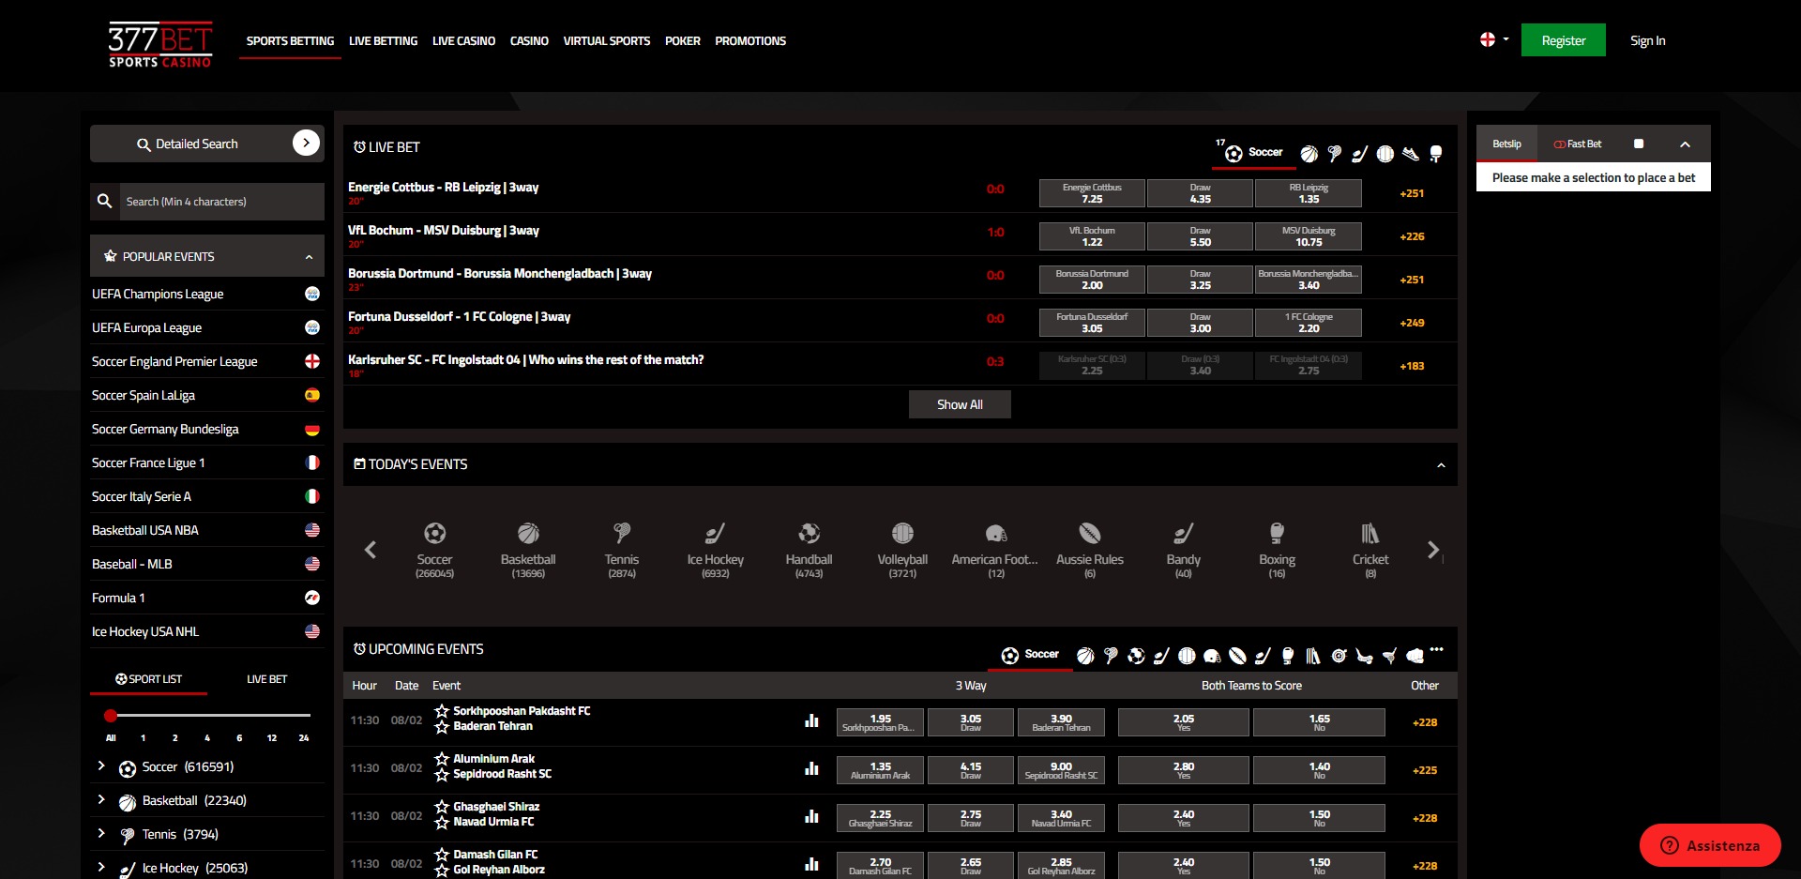This screenshot has width=1801, height=879.
Task: Select basketball icon in Live Bet header
Action: 1309,154
